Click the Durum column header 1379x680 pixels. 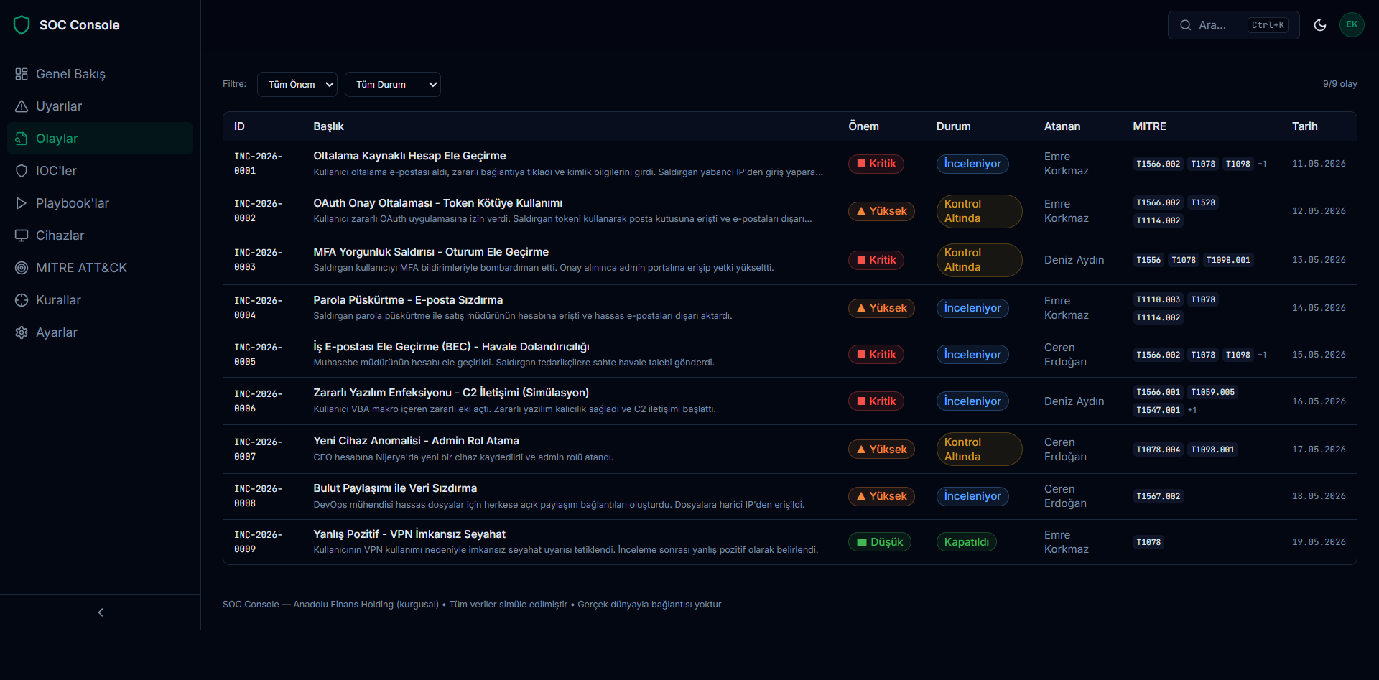[x=953, y=126]
